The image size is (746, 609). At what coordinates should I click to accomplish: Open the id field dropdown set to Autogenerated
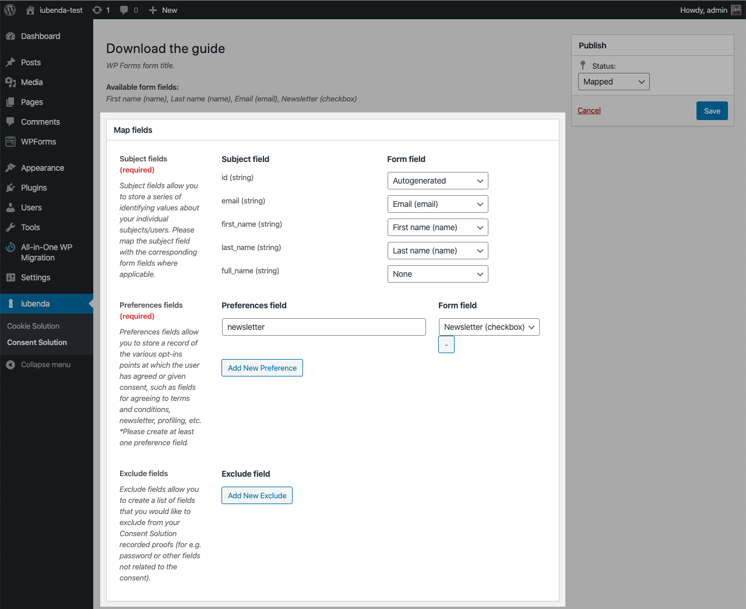(x=438, y=181)
